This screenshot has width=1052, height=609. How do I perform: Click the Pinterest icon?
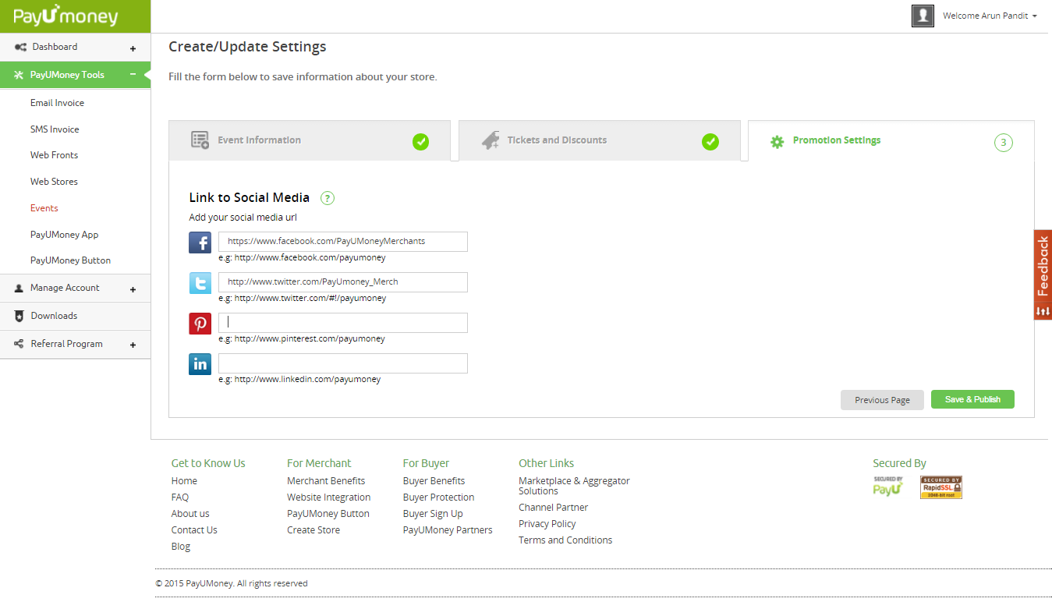tap(200, 324)
